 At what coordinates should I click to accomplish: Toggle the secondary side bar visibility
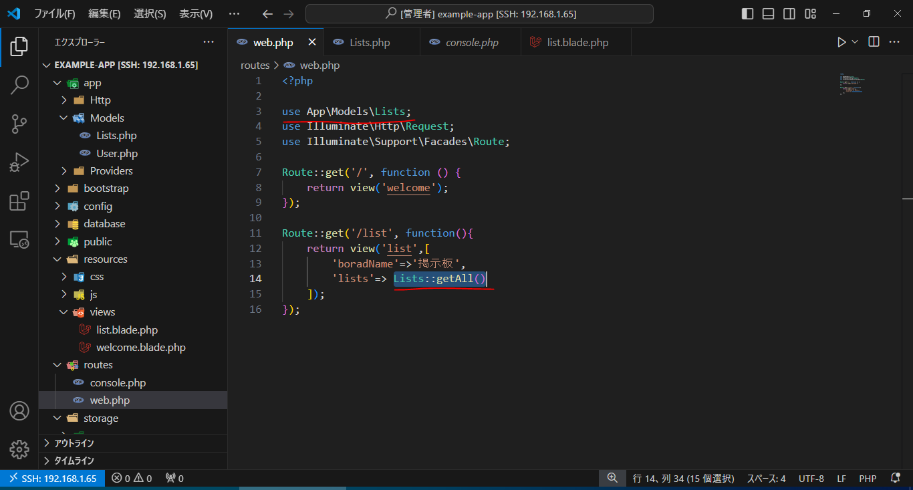click(789, 14)
